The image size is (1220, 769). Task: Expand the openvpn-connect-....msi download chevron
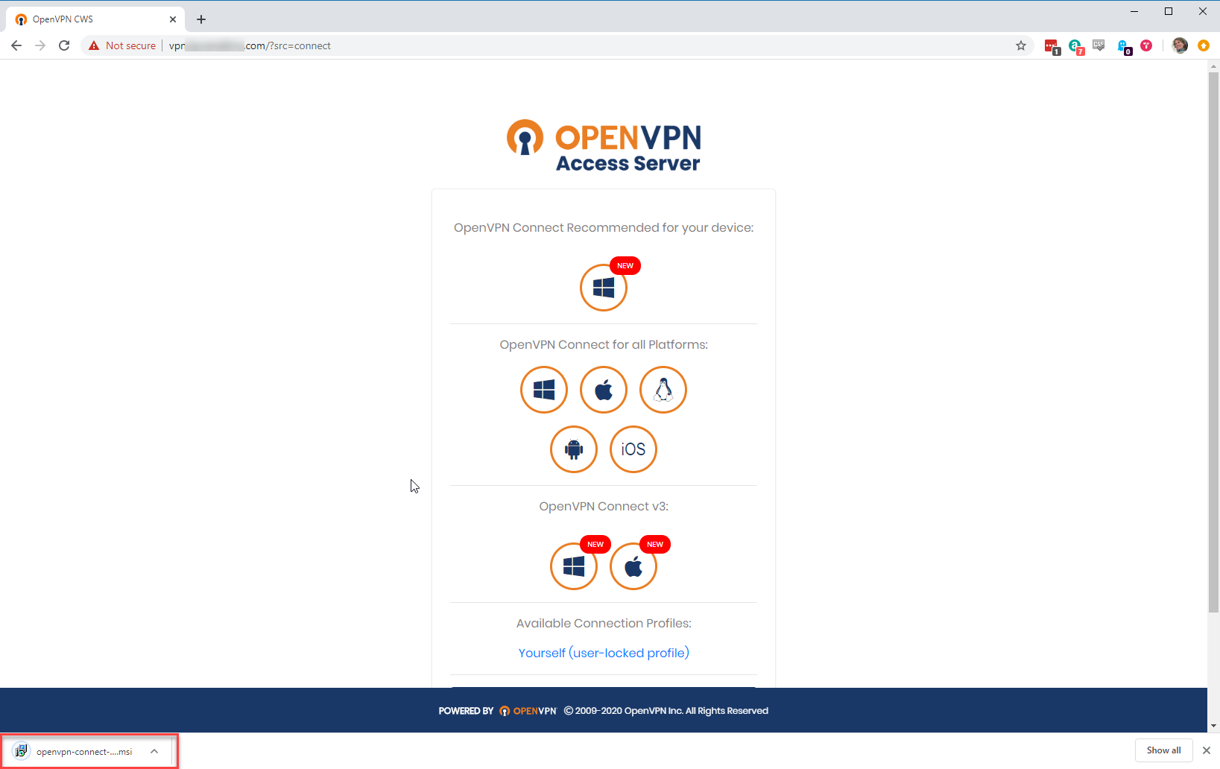(154, 751)
